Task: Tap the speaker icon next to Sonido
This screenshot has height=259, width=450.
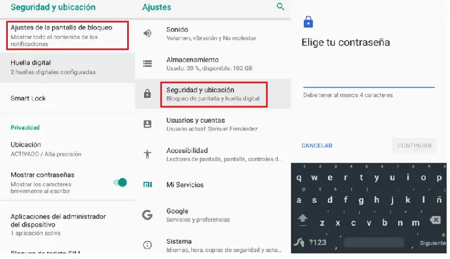Action: 147,33
